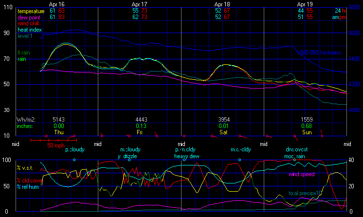Select the circle marker under "m.c.-cldy"

coord(239,160)
